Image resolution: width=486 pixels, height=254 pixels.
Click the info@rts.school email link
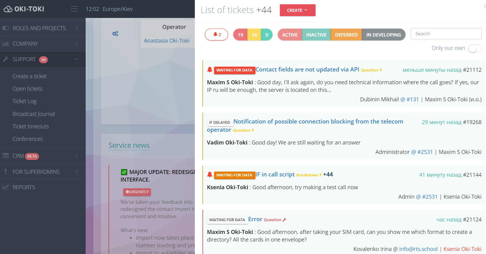418,249
